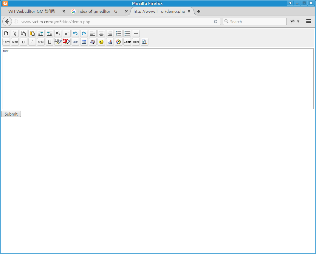Toggle strikethrough formatting
The height and width of the screenshot is (254, 316).
pyautogui.click(x=41, y=42)
